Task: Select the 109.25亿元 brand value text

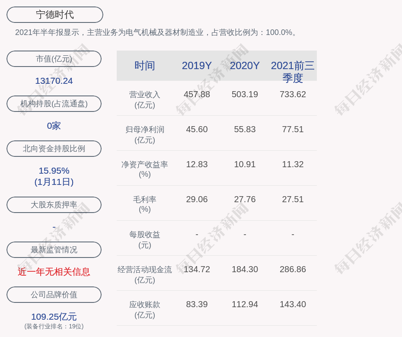Action: tap(54, 317)
